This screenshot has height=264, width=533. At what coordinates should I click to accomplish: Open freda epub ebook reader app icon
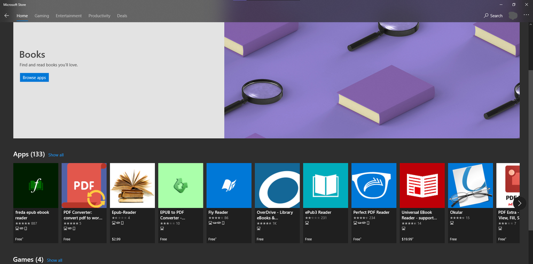(x=36, y=185)
